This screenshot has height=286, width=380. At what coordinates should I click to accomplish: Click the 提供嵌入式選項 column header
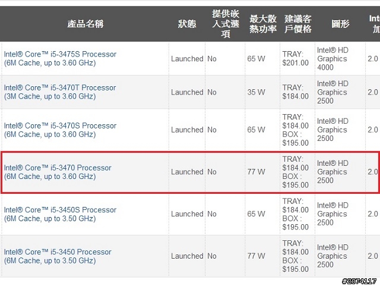tap(226, 24)
